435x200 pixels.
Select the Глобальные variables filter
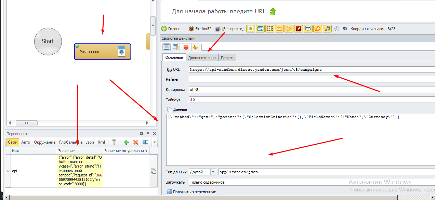(x=70, y=142)
